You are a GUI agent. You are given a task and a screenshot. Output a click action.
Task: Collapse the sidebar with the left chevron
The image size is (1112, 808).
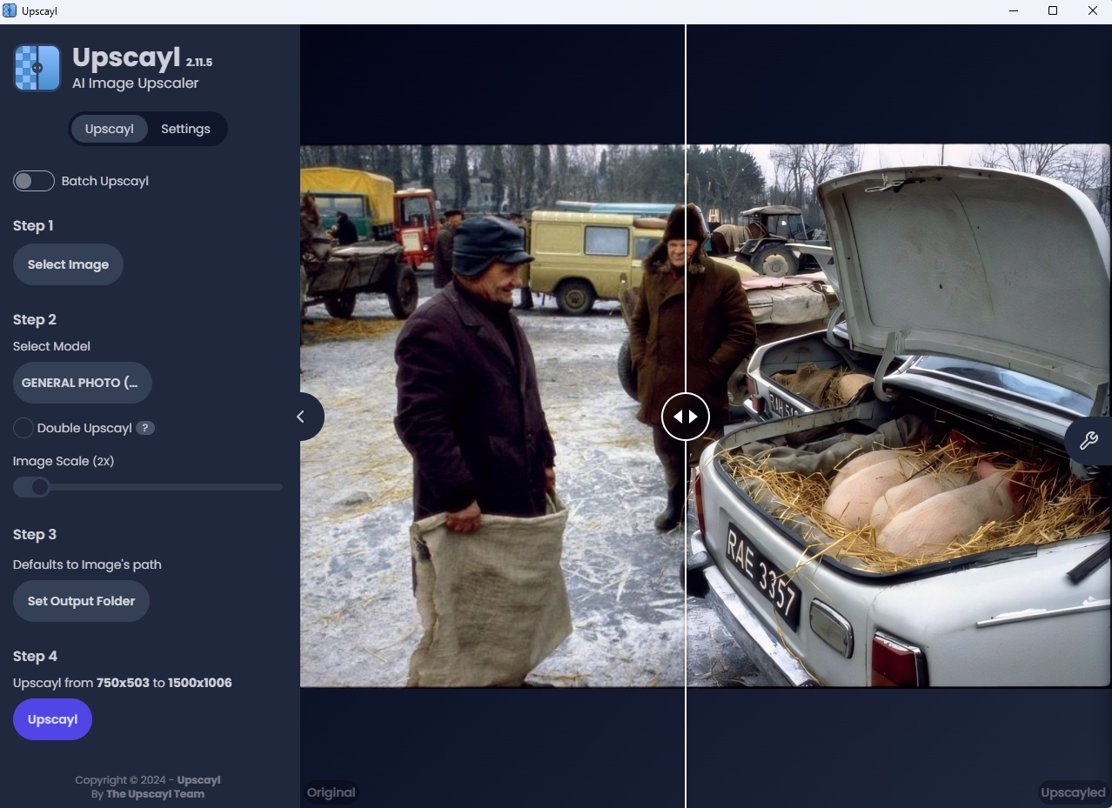point(302,417)
